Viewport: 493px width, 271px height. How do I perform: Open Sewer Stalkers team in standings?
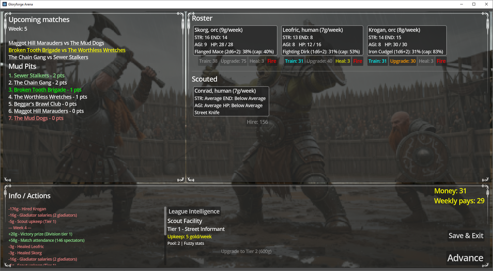point(31,76)
